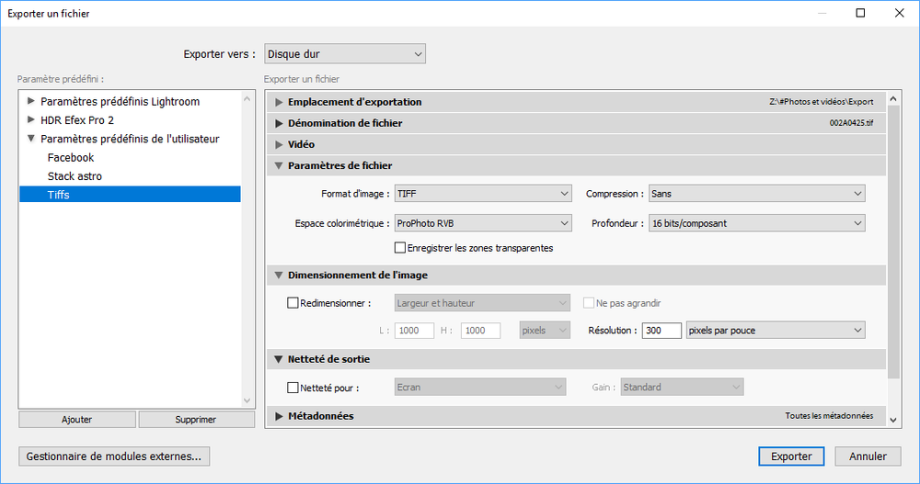Open the Espace colorimétrique dropdown
Screen dimensions: 920x484
point(483,223)
